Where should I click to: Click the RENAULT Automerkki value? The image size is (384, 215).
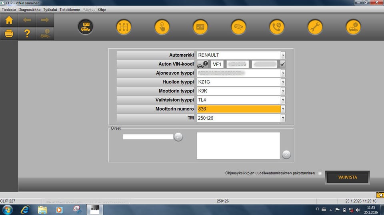(x=239, y=55)
